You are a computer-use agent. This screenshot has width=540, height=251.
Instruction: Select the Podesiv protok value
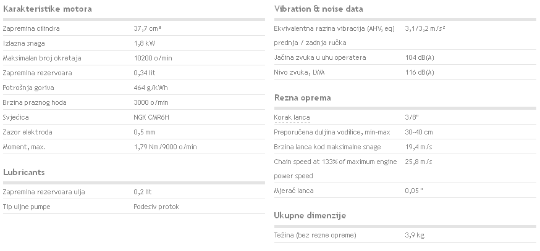pos(156,207)
